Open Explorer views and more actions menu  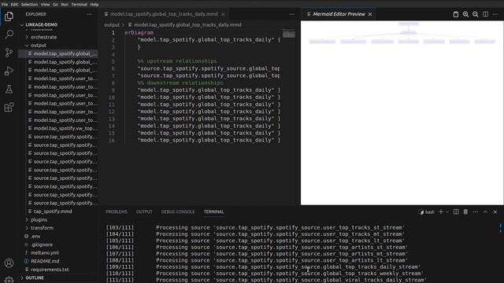coord(89,14)
